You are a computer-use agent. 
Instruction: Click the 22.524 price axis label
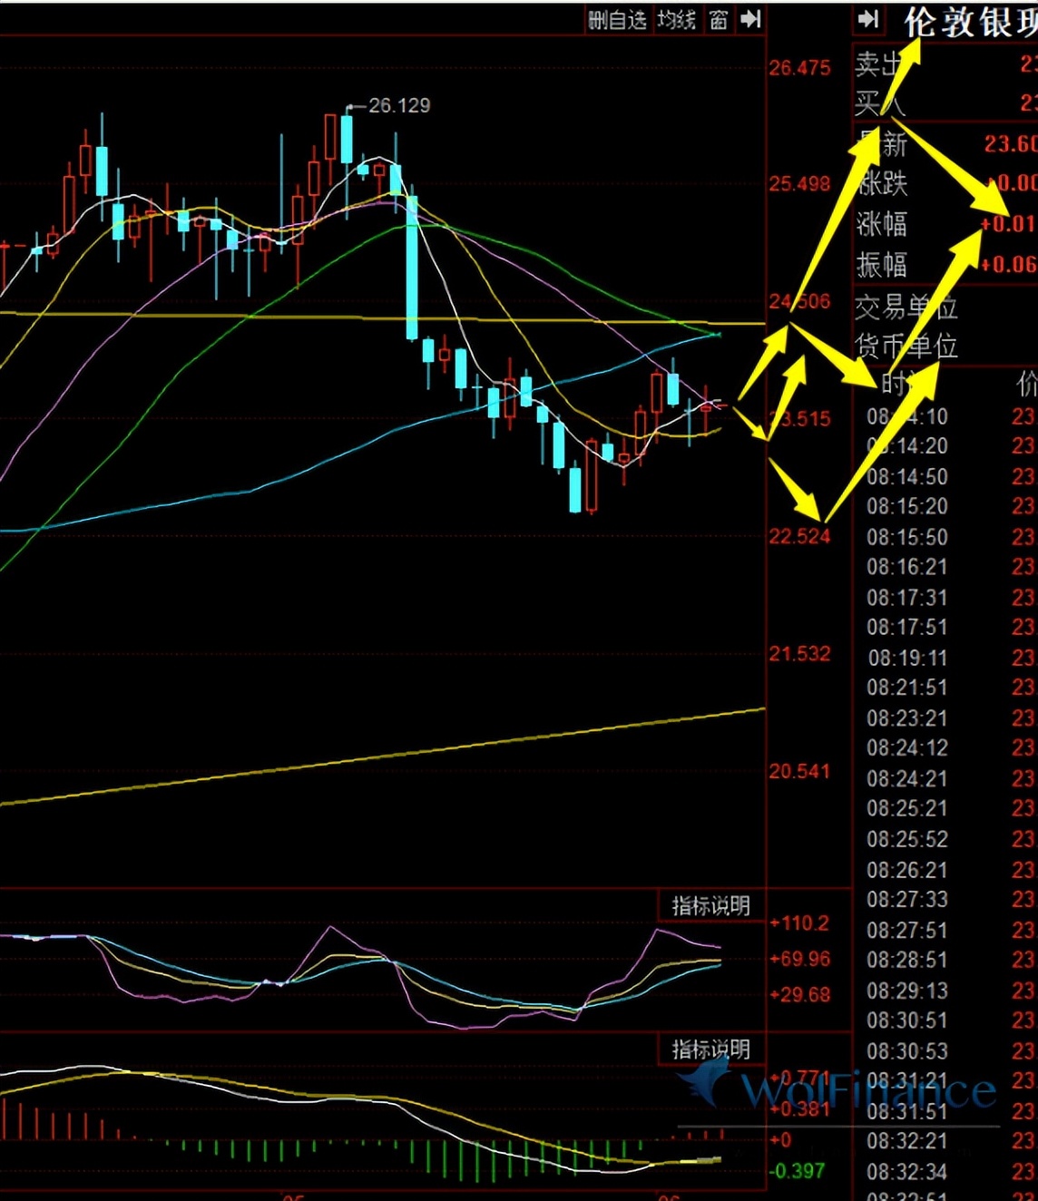coord(799,536)
